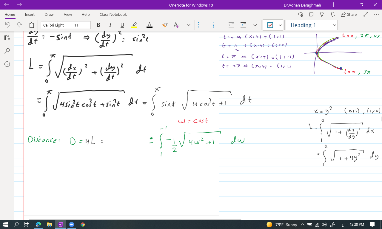Apply black font color

(150, 25)
